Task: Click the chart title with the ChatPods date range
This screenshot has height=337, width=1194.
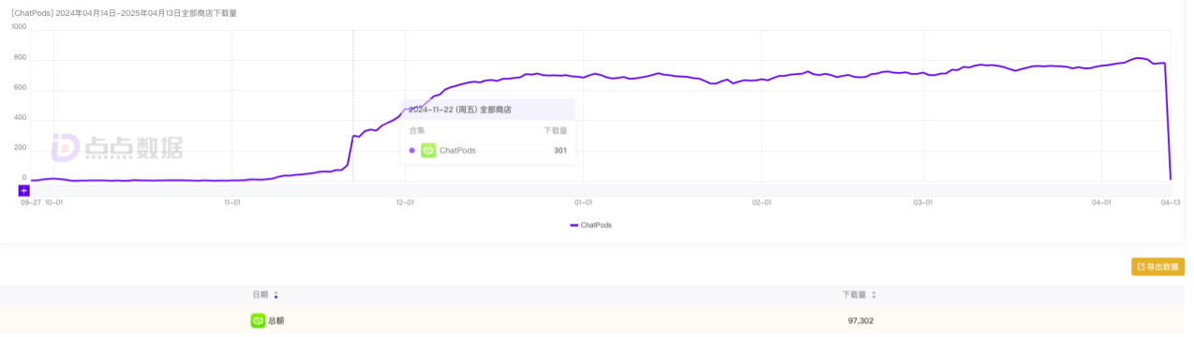Action: click(125, 13)
